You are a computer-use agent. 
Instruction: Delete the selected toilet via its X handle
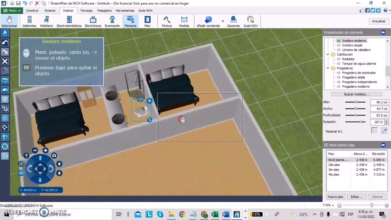pyautogui.click(x=149, y=101)
